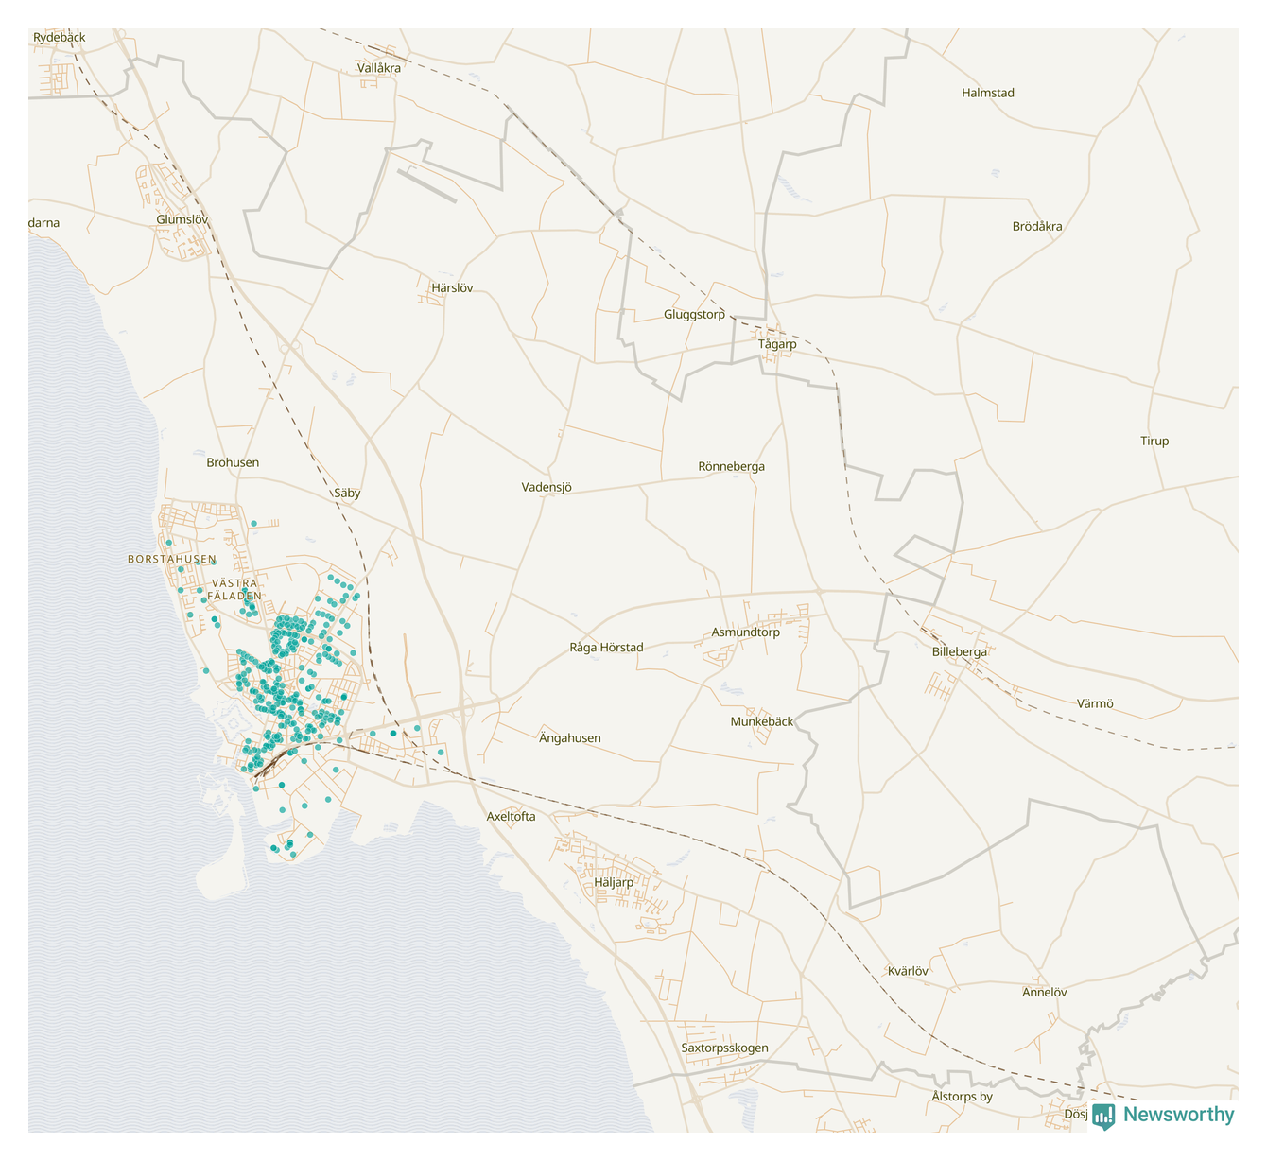Select the Annelöv place label
Image resolution: width=1267 pixels, height=1161 pixels.
click(x=1044, y=992)
